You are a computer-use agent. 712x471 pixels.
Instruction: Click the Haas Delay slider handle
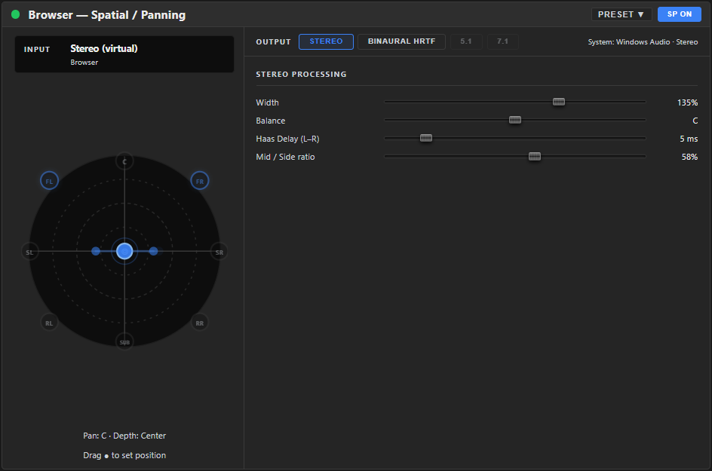[x=426, y=138]
